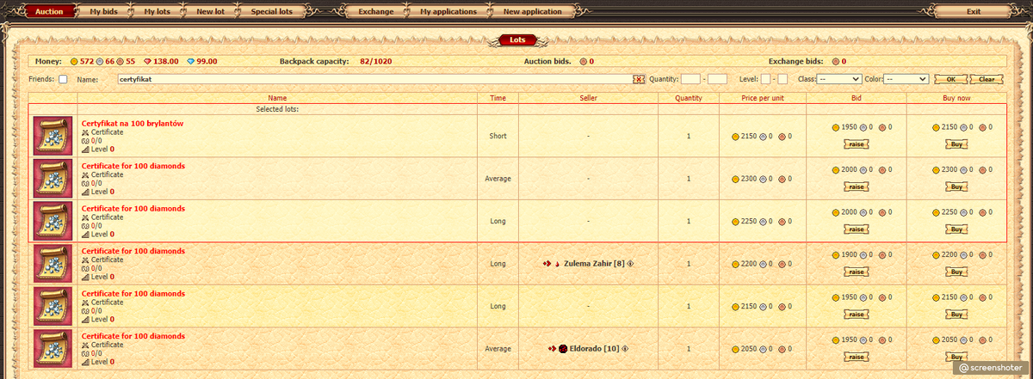Switch to the My bids tab
This screenshot has width=1033, height=379.
pos(106,12)
